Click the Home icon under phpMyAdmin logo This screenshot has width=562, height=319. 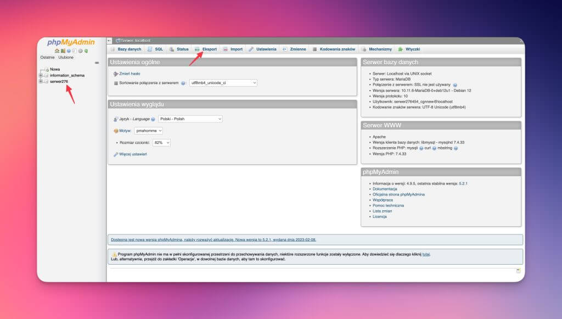[57, 51]
